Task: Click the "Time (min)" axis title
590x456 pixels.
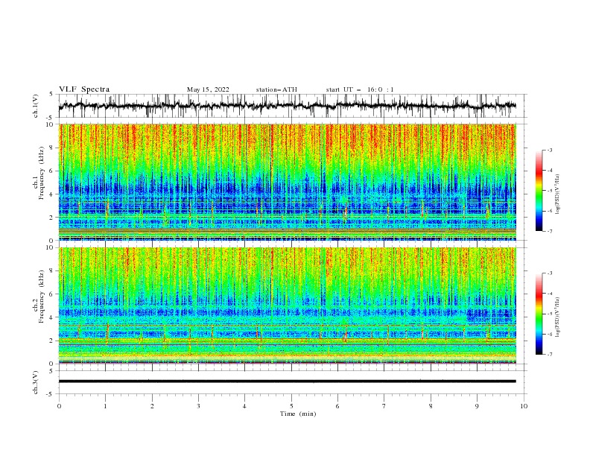Action: point(298,414)
